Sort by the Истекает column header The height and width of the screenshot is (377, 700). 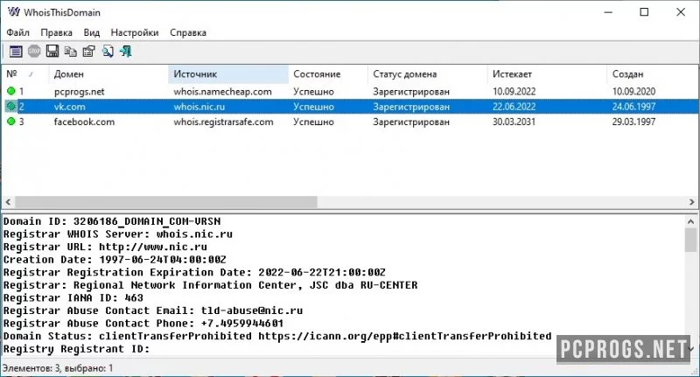547,74
